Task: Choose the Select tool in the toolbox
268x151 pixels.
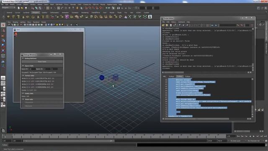Action: [3, 25]
